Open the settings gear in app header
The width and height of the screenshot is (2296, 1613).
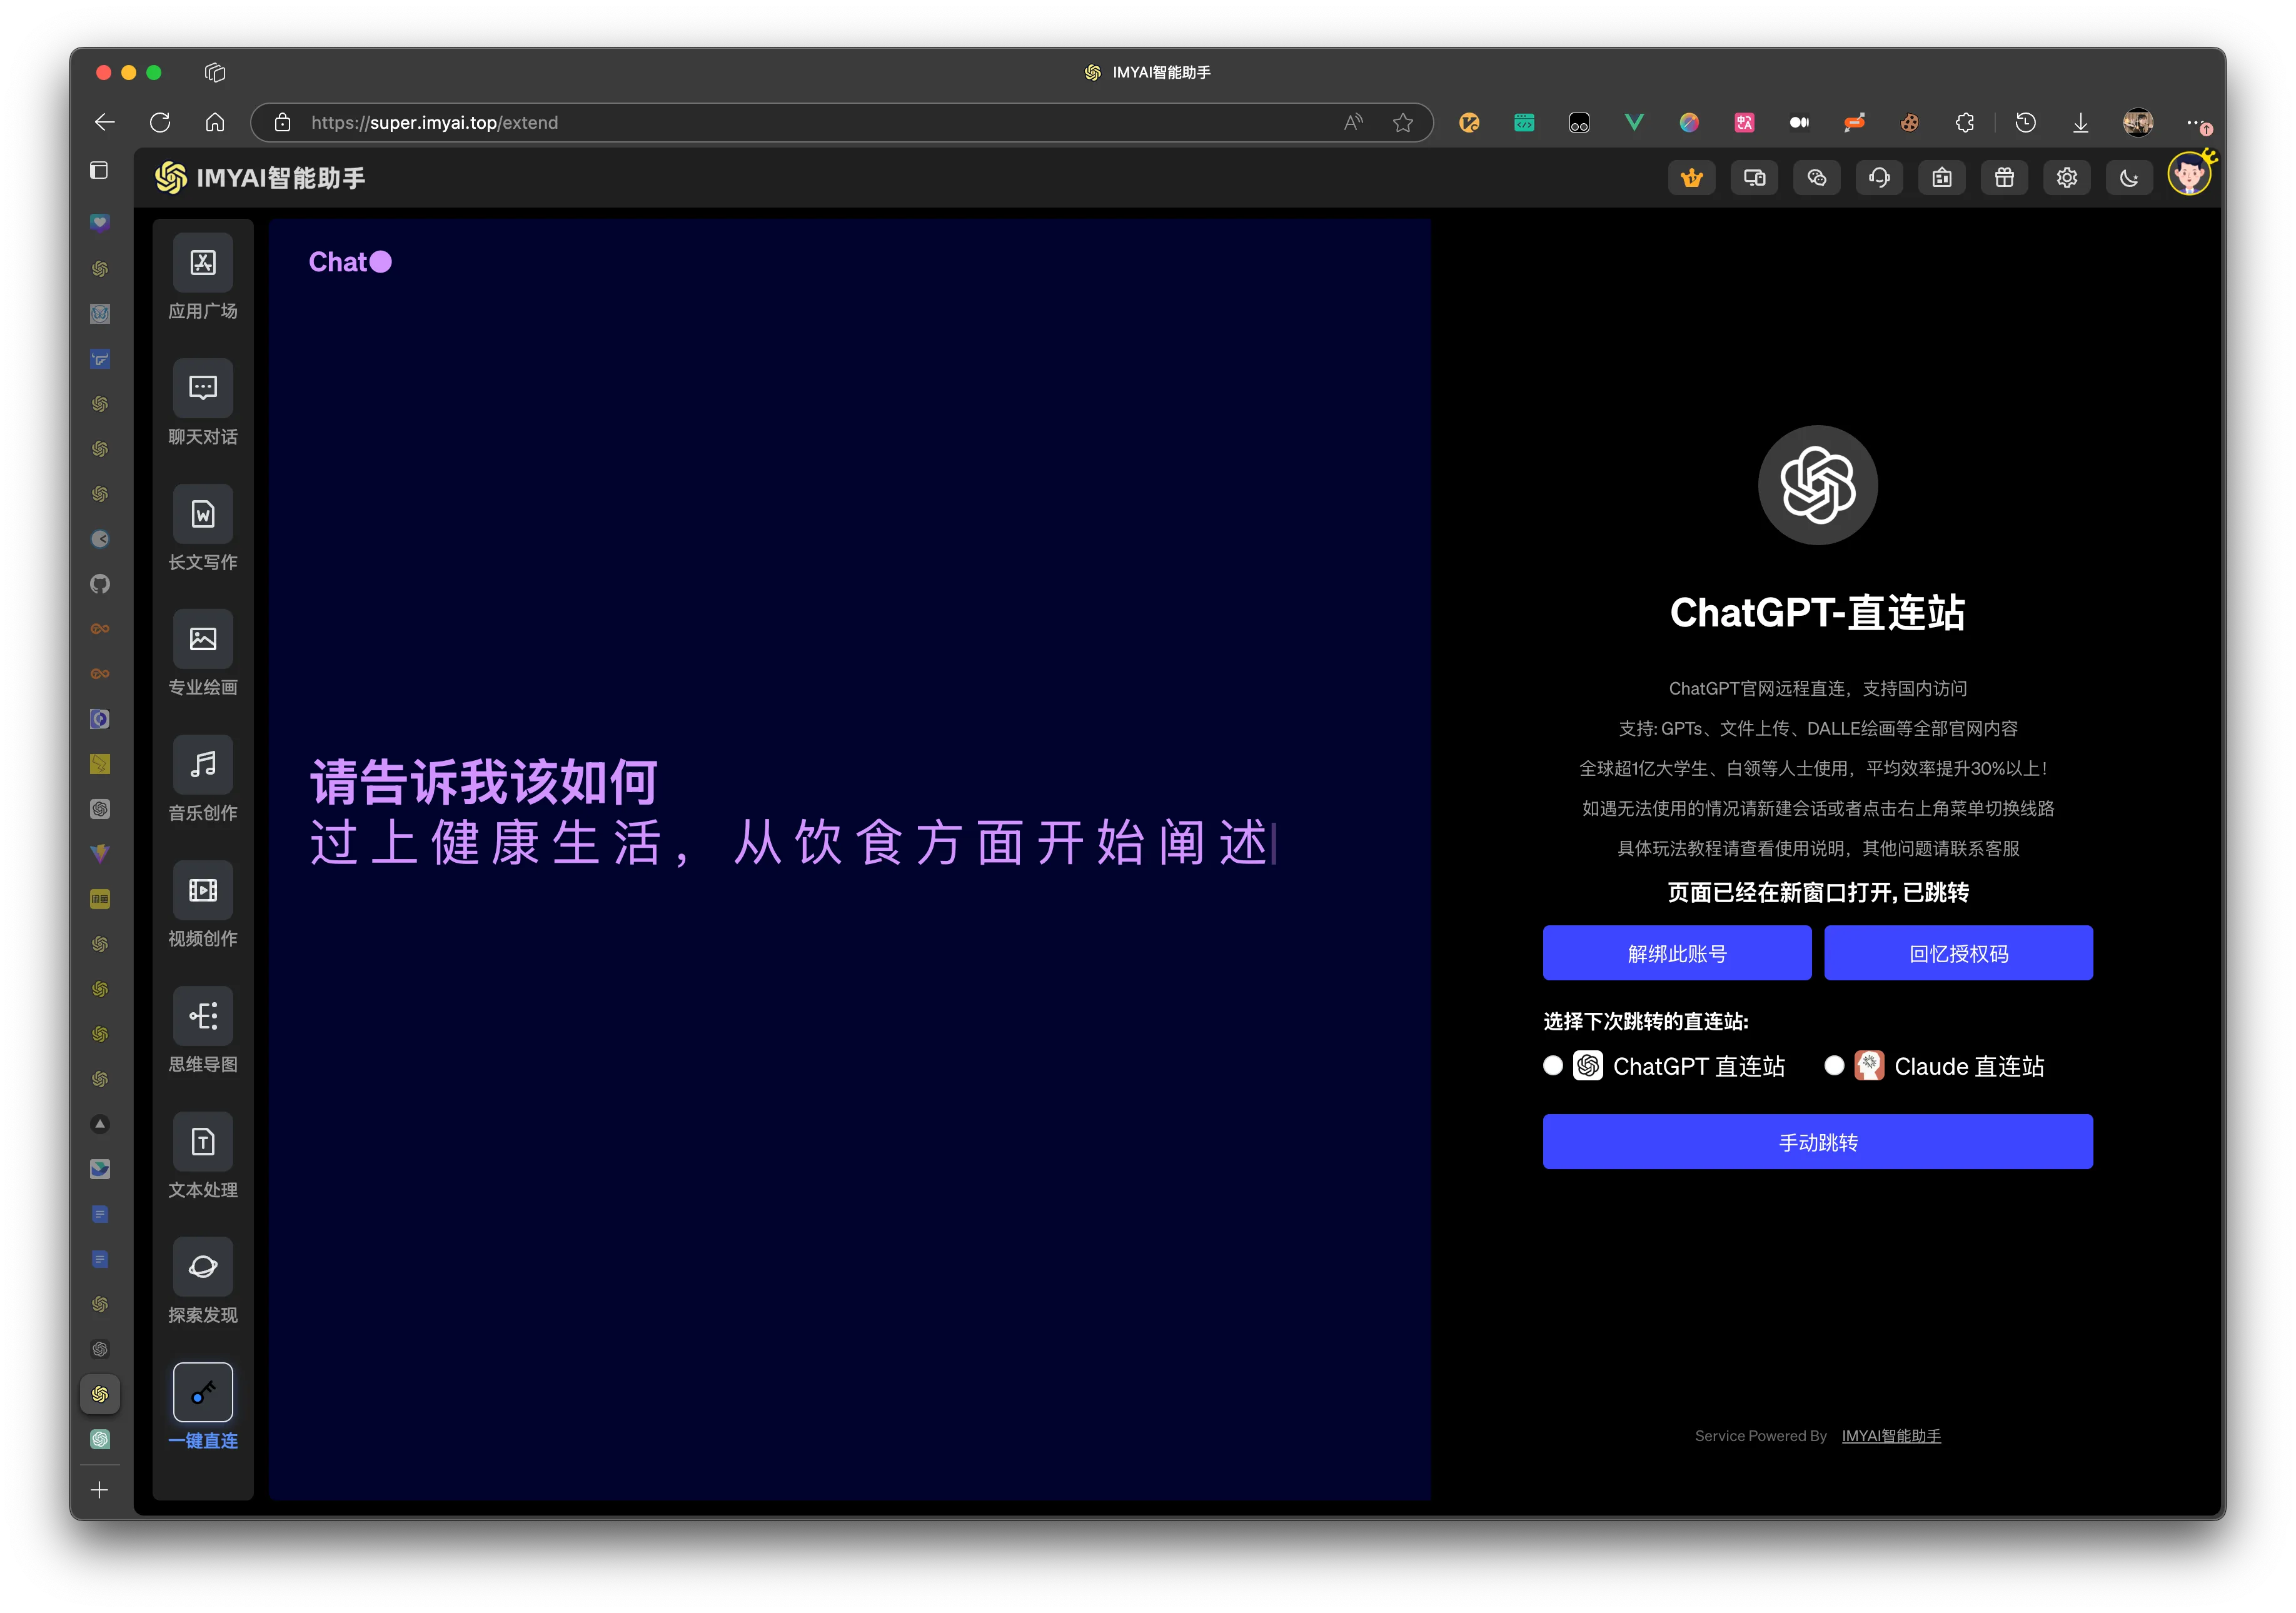[2067, 178]
